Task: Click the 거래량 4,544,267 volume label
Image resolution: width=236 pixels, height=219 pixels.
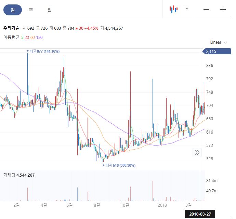Action: pyautogui.click(x=19, y=175)
